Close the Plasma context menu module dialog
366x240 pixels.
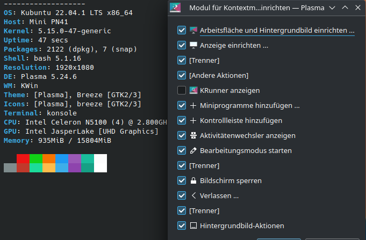[358, 8]
